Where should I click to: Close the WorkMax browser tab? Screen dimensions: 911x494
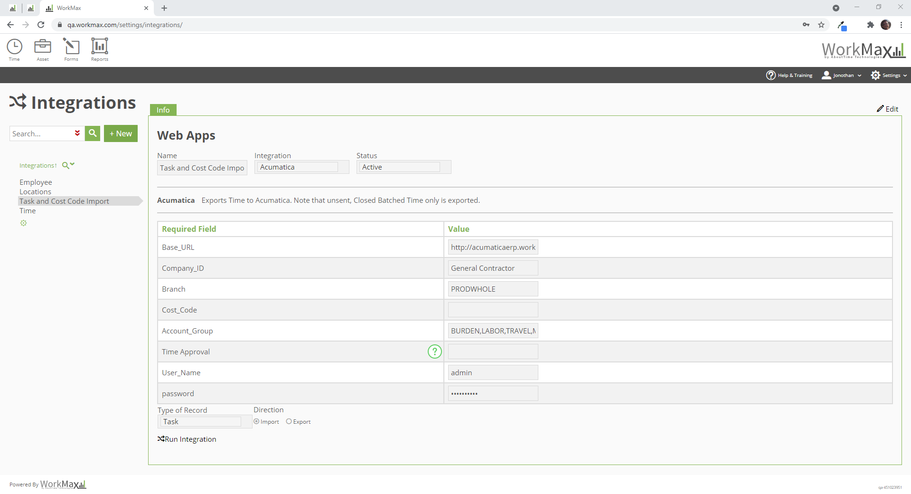146,8
